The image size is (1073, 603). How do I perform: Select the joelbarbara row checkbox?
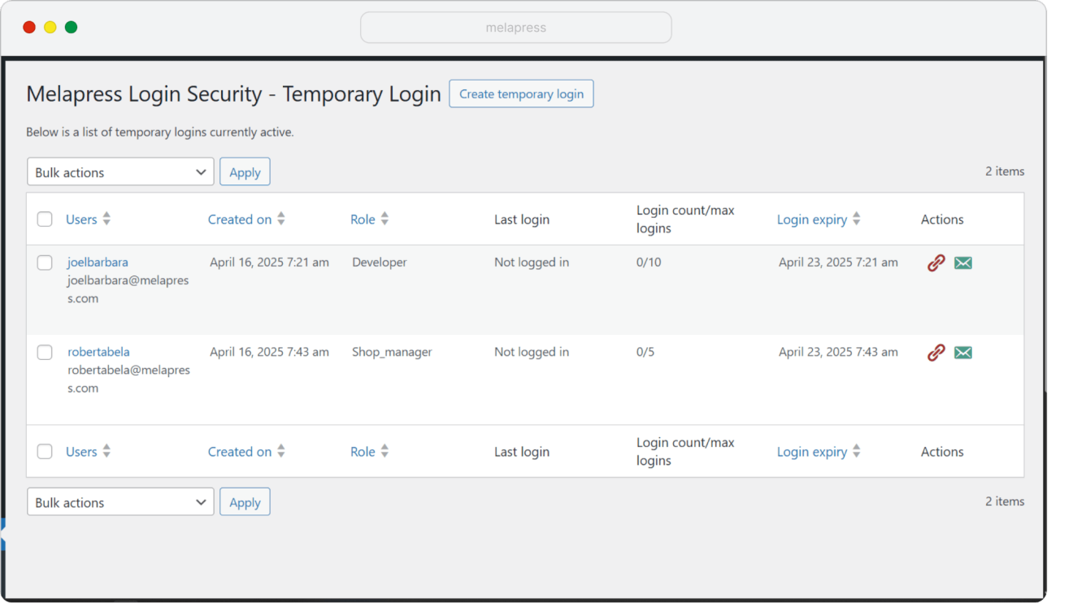(x=45, y=262)
